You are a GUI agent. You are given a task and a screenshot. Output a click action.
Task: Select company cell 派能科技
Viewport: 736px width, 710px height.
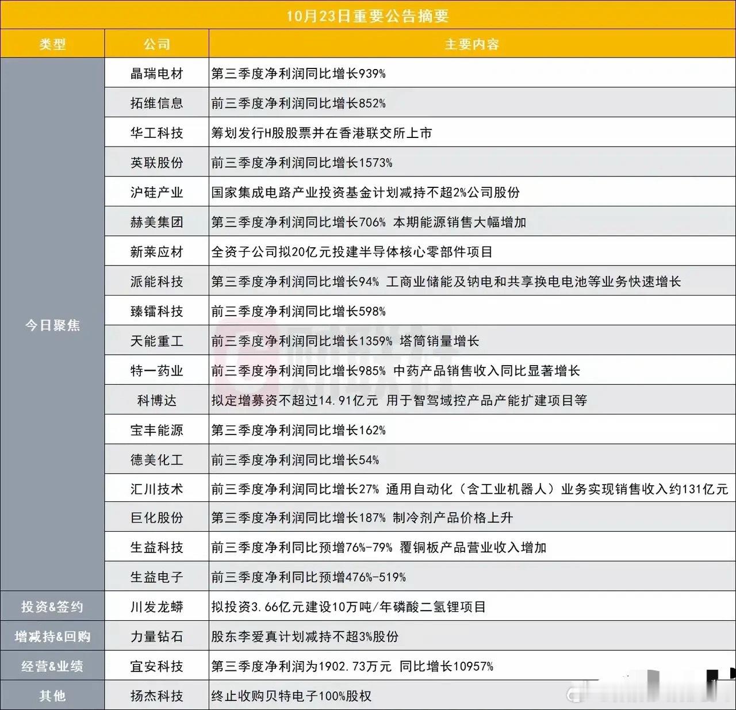click(156, 281)
